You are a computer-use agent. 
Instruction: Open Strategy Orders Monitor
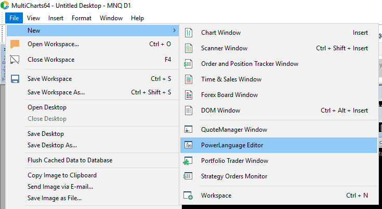click(279, 176)
